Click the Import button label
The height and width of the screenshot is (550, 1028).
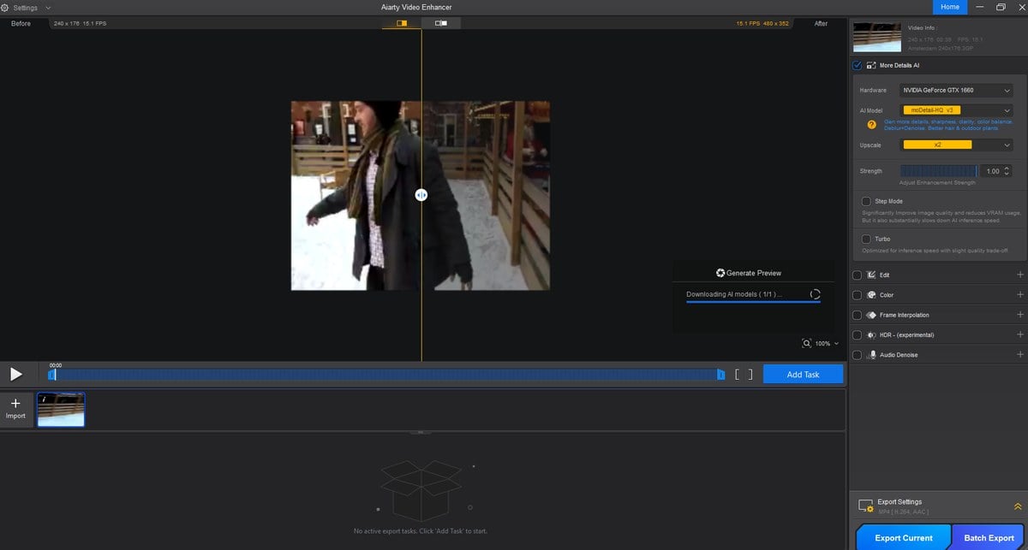pyautogui.click(x=15, y=416)
